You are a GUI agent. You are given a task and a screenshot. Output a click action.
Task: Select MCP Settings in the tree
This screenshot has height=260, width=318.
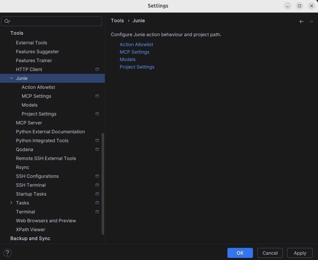[52, 96]
